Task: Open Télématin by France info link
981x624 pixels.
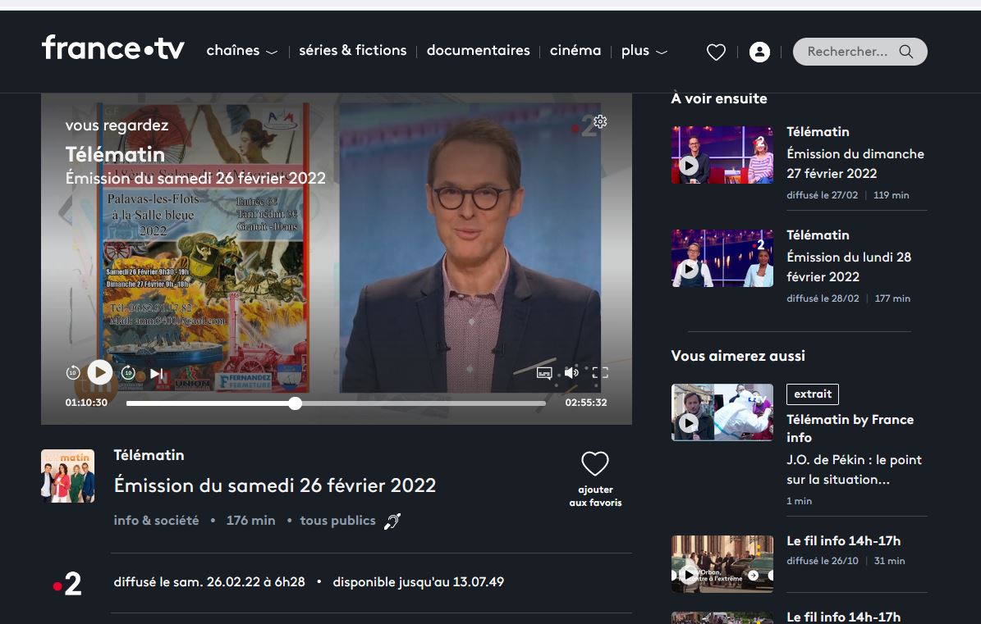Action: (x=850, y=429)
